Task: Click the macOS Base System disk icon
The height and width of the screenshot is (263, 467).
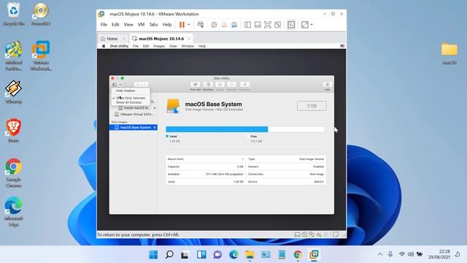Action: coord(173,106)
